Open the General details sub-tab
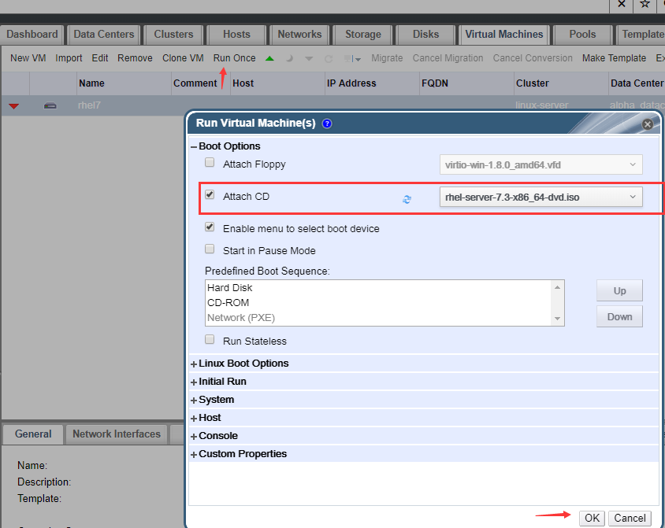 click(x=33, y=434)
